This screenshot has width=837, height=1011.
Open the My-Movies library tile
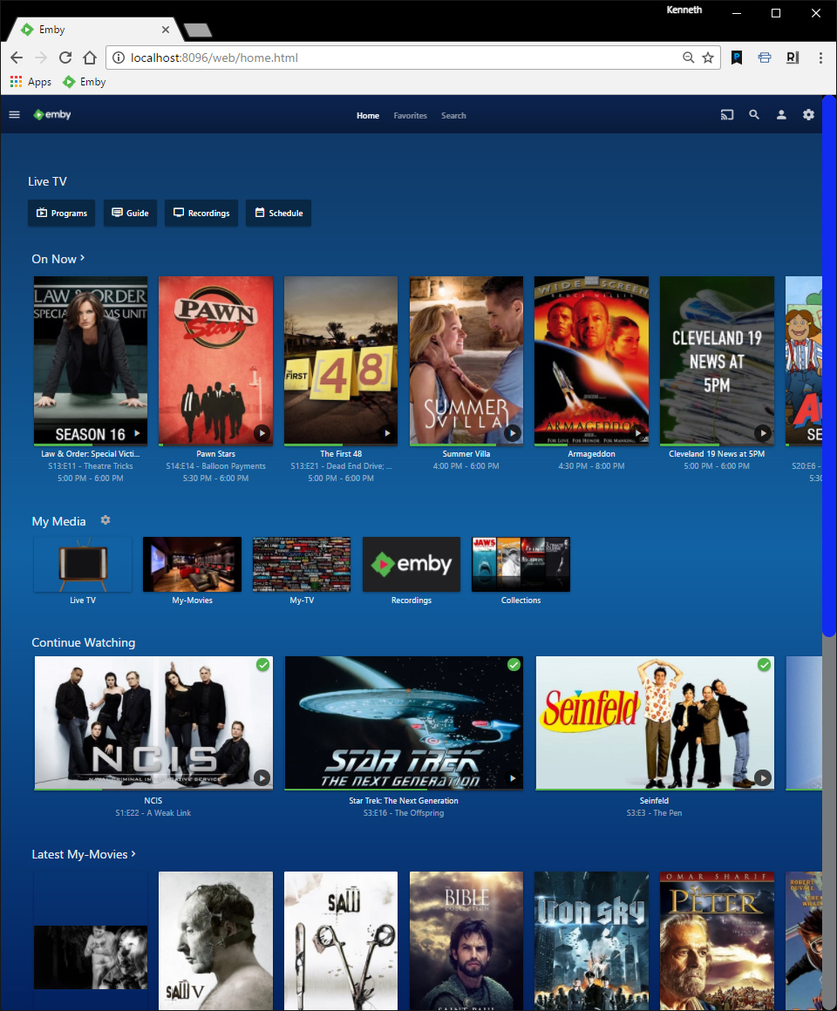pyautogui.click(x=192, y=564)
